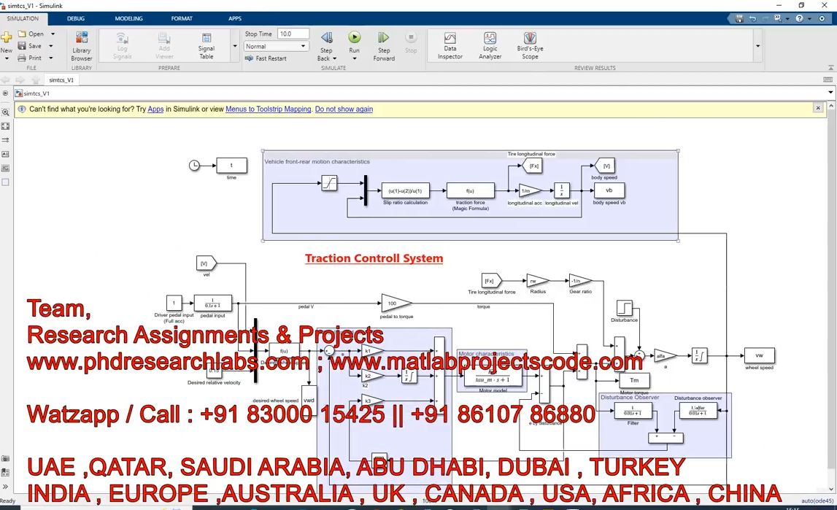Image resolution: width=837 pixels, height=510 pixels.
Task: Click the Step Back icon
Action: pyautogui.click(x=326, y=38)
